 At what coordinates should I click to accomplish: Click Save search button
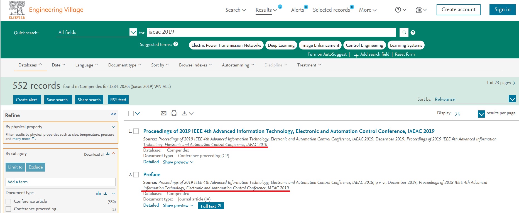click(58, 100)
